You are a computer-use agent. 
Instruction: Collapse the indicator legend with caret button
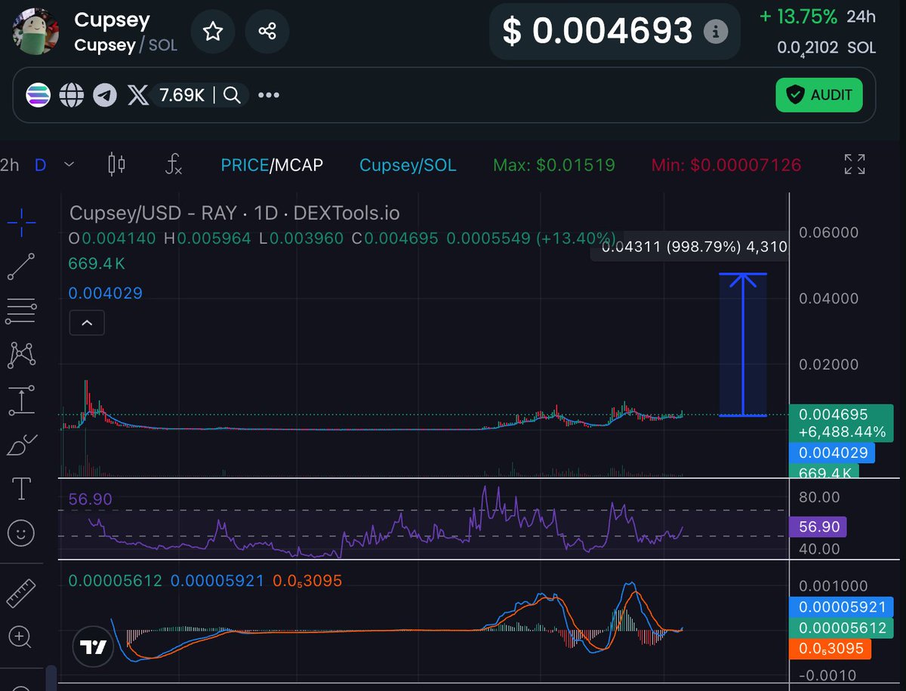pos(87,323)
